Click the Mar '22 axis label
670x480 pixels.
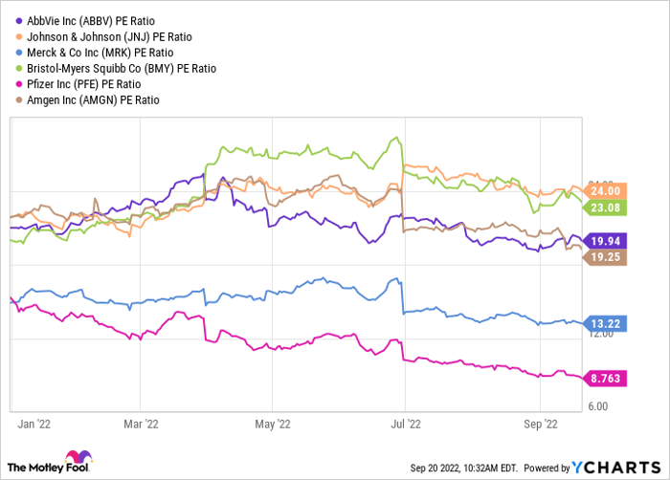[141, 421]
